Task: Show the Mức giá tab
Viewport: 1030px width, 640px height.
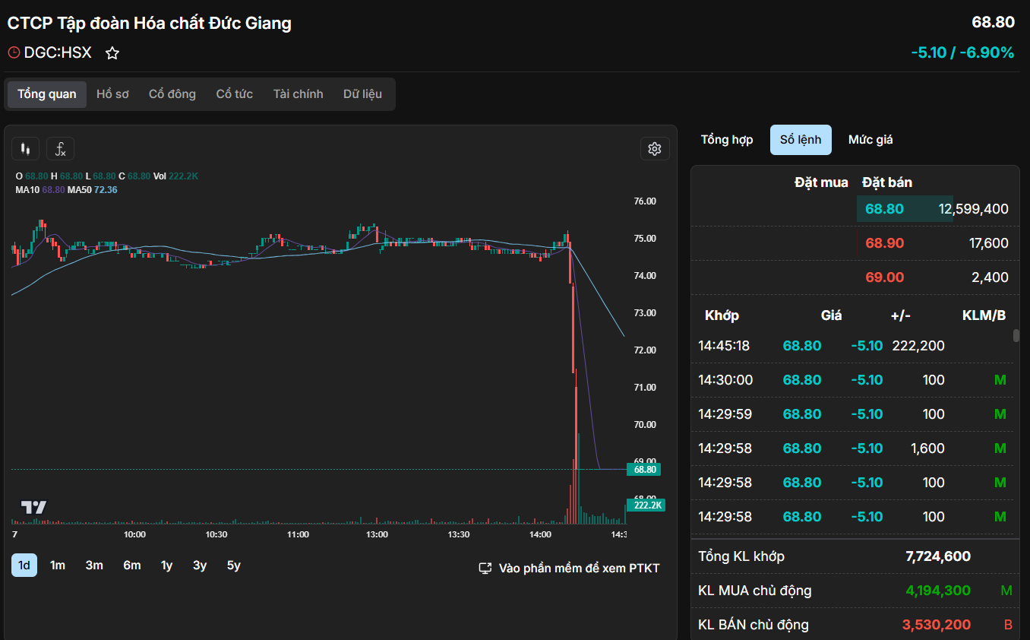Action: [870, 140]
